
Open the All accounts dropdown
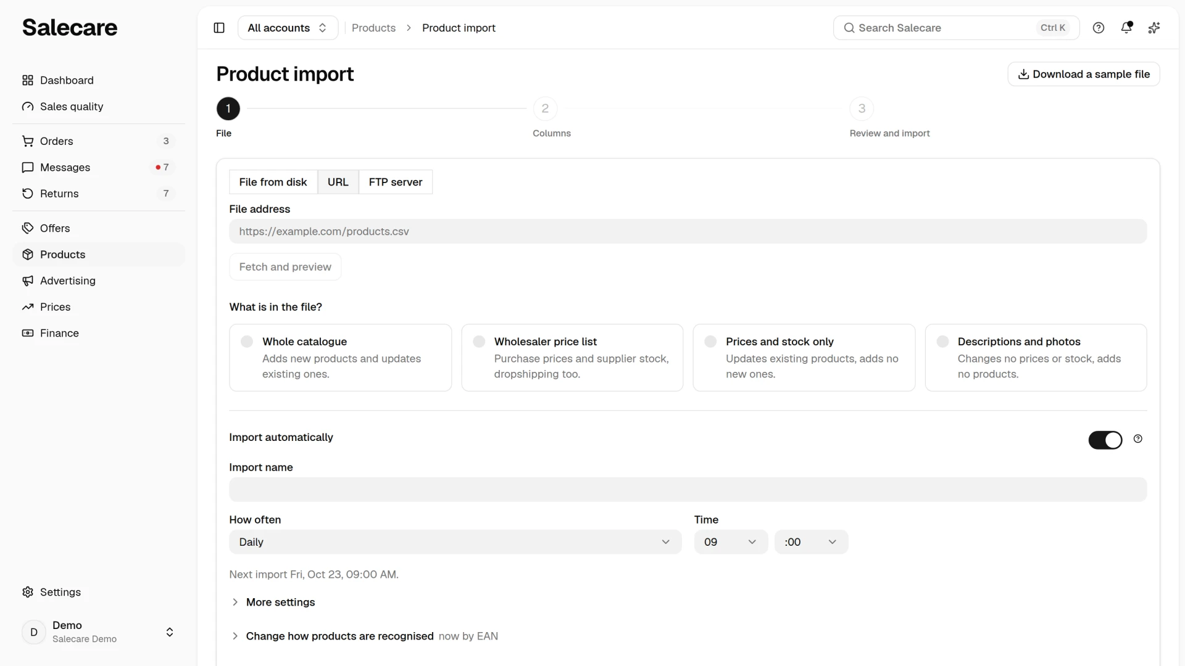[288, 28]
